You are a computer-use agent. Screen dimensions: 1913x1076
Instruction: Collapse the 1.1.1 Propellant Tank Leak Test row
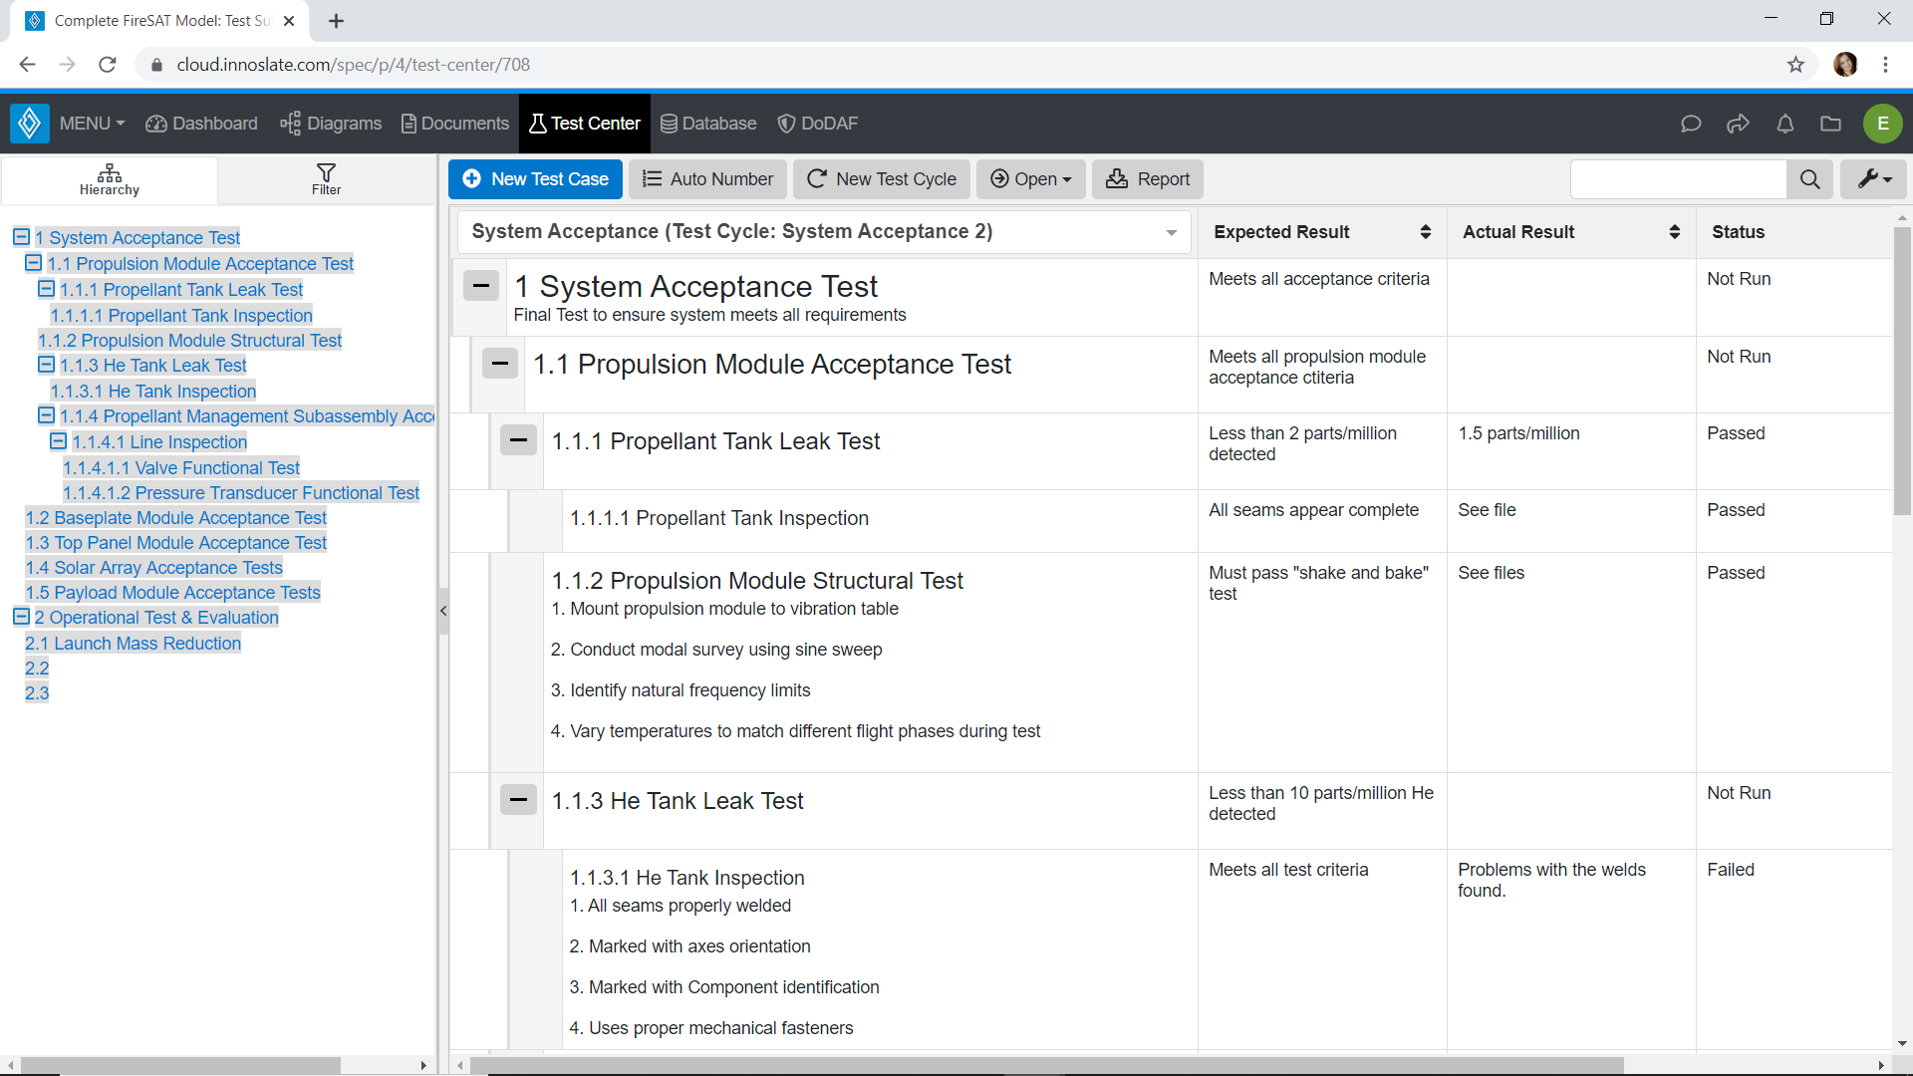click(x=518, y=439)
